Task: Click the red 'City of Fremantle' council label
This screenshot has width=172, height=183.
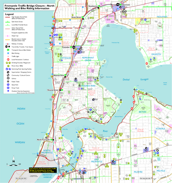Action: point(42,163)
